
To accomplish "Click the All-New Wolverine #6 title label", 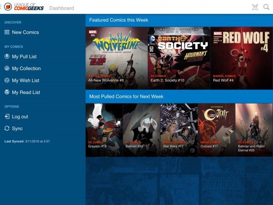I will point(106,80).
